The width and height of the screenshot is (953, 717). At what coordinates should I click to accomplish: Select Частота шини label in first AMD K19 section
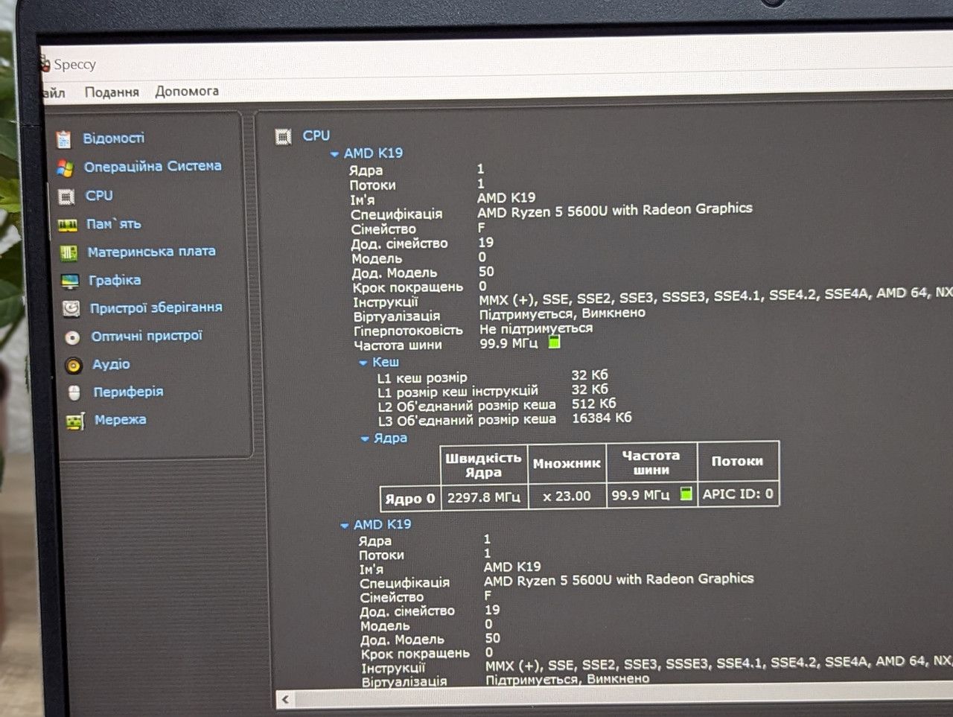tap(398, 345)
